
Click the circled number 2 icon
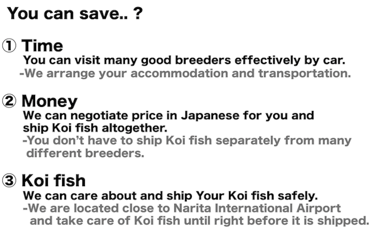click(x=9, y=101)
